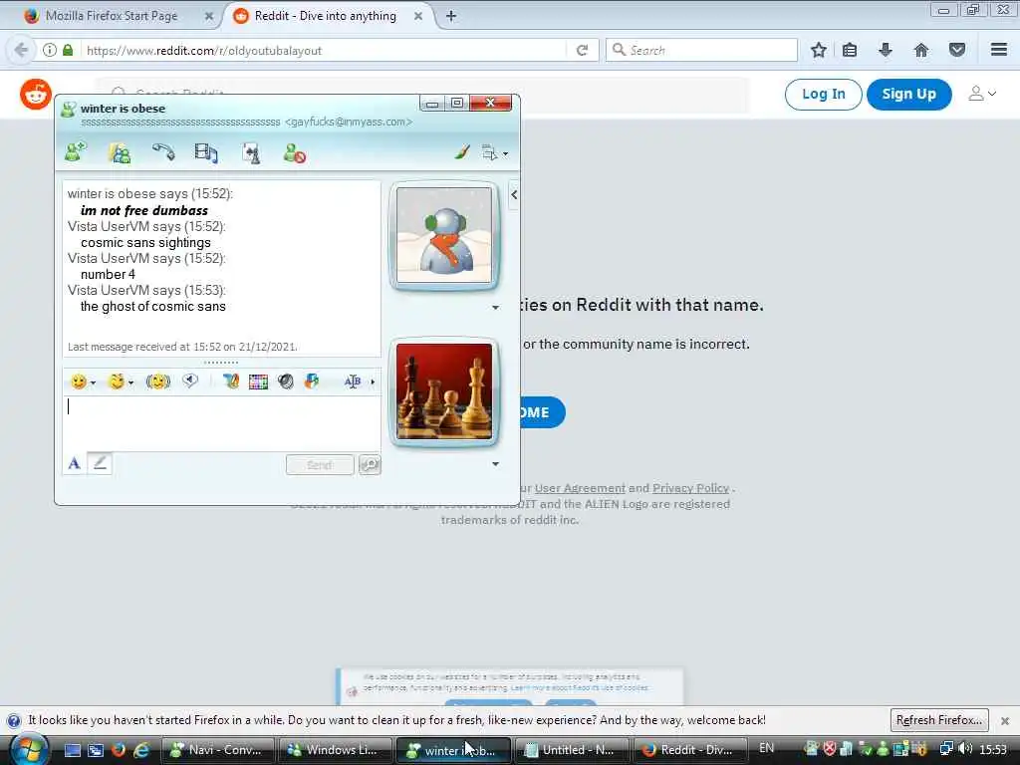1020x765 pixels.
Task: Click the AB text translation icon
Action: 352,382
